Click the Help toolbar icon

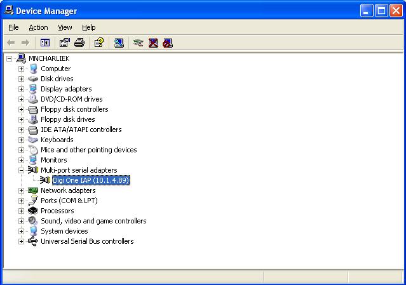tap(98, 43)
